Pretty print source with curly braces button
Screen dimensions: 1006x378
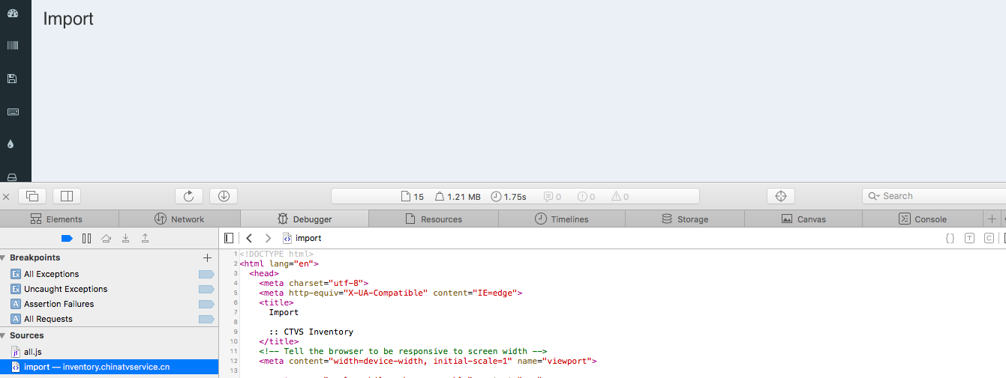950,238
